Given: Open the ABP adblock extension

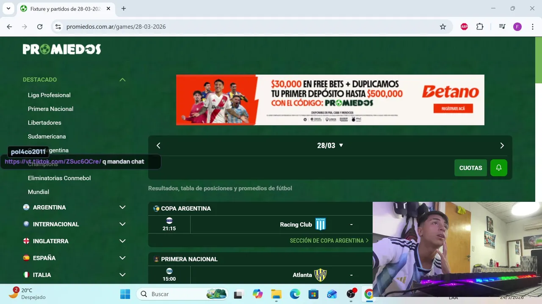Looking at the screenshot, I should coord(464,27).
